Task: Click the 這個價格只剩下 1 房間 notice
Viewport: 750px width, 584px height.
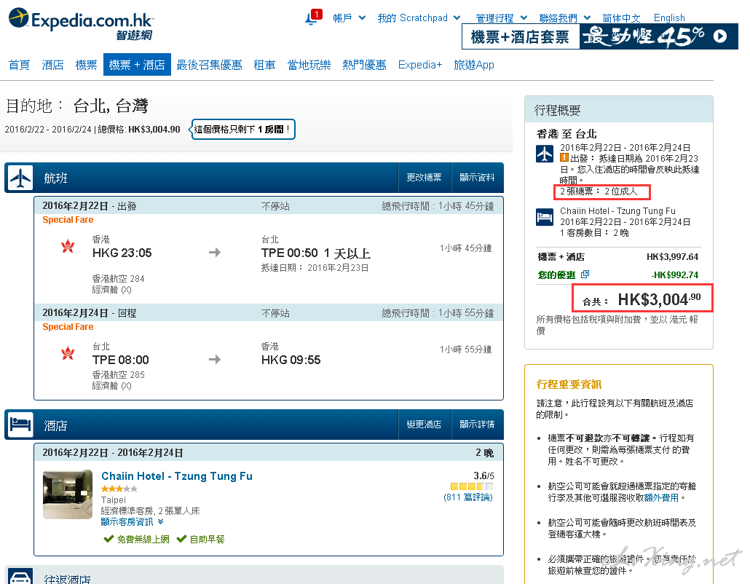Action: [243, 129]
